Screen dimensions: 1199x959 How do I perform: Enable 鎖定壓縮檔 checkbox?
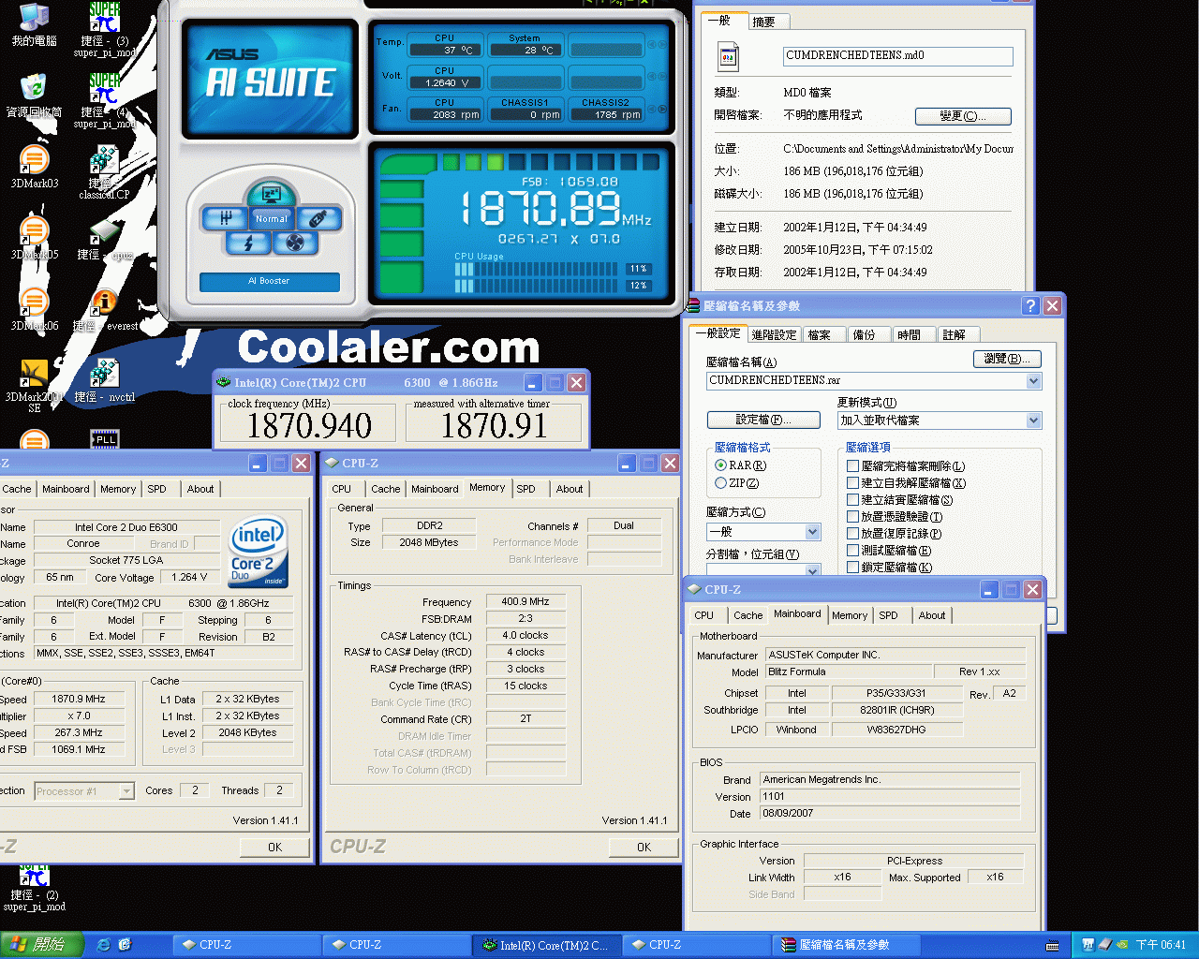click(852, 567)
